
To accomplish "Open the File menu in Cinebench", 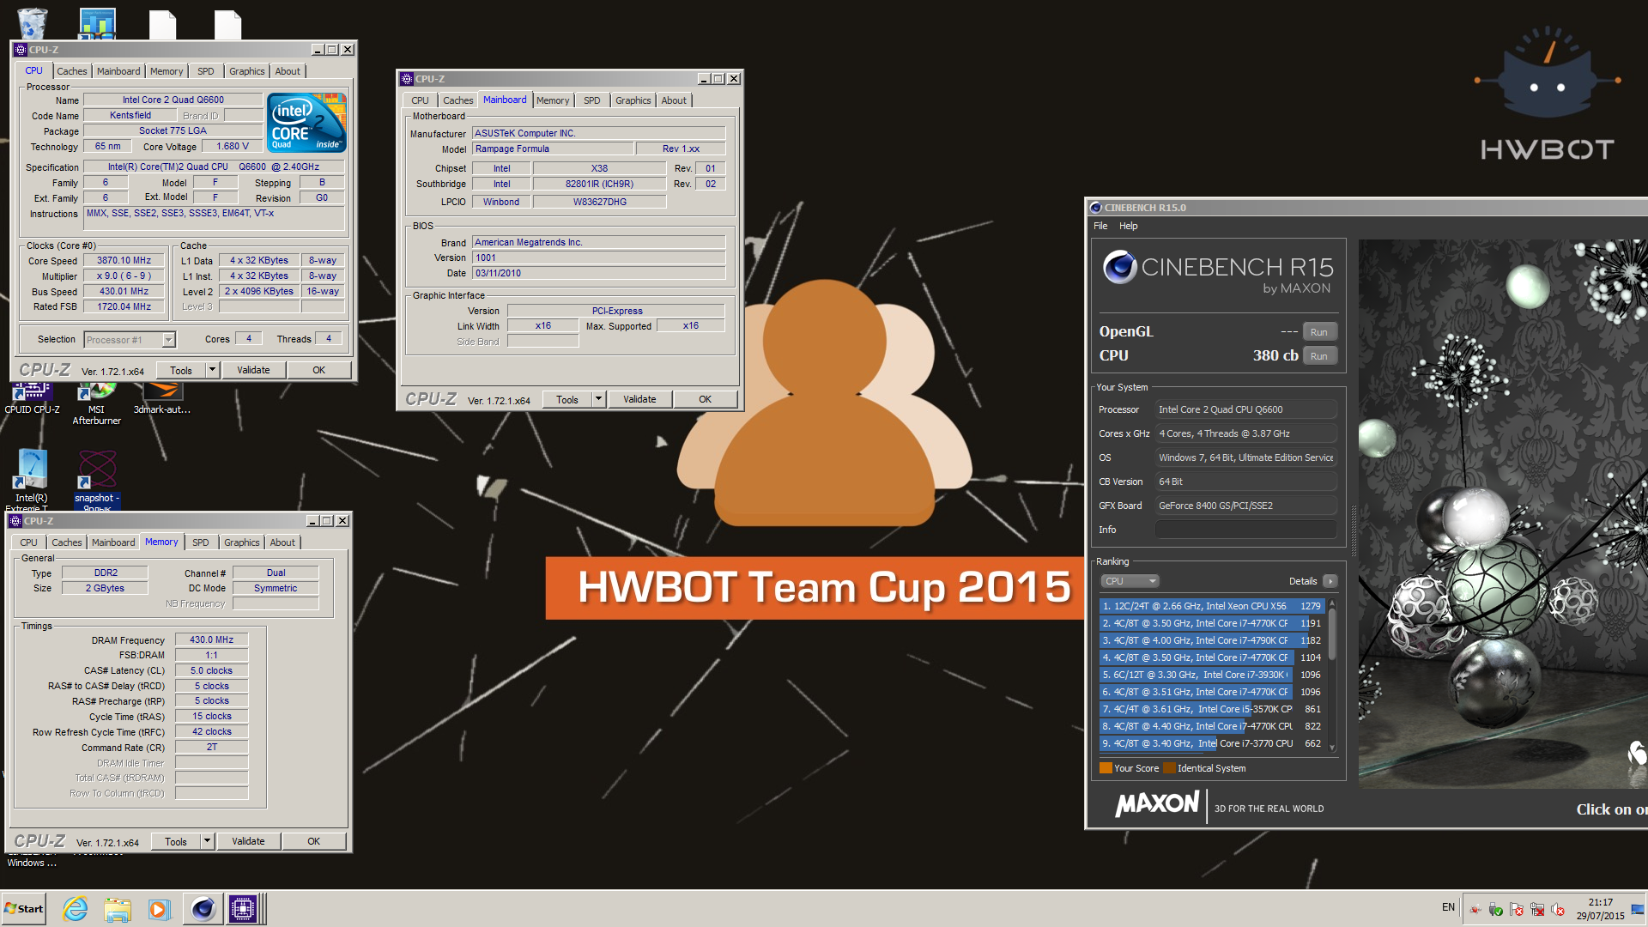I will click(1100, 226).
